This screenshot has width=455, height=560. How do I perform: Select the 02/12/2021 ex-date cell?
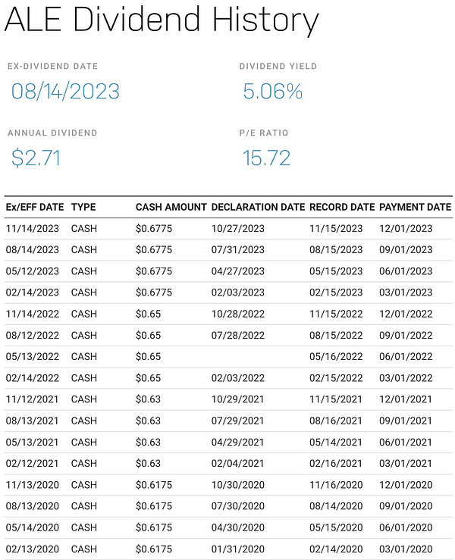click(32, 463)
